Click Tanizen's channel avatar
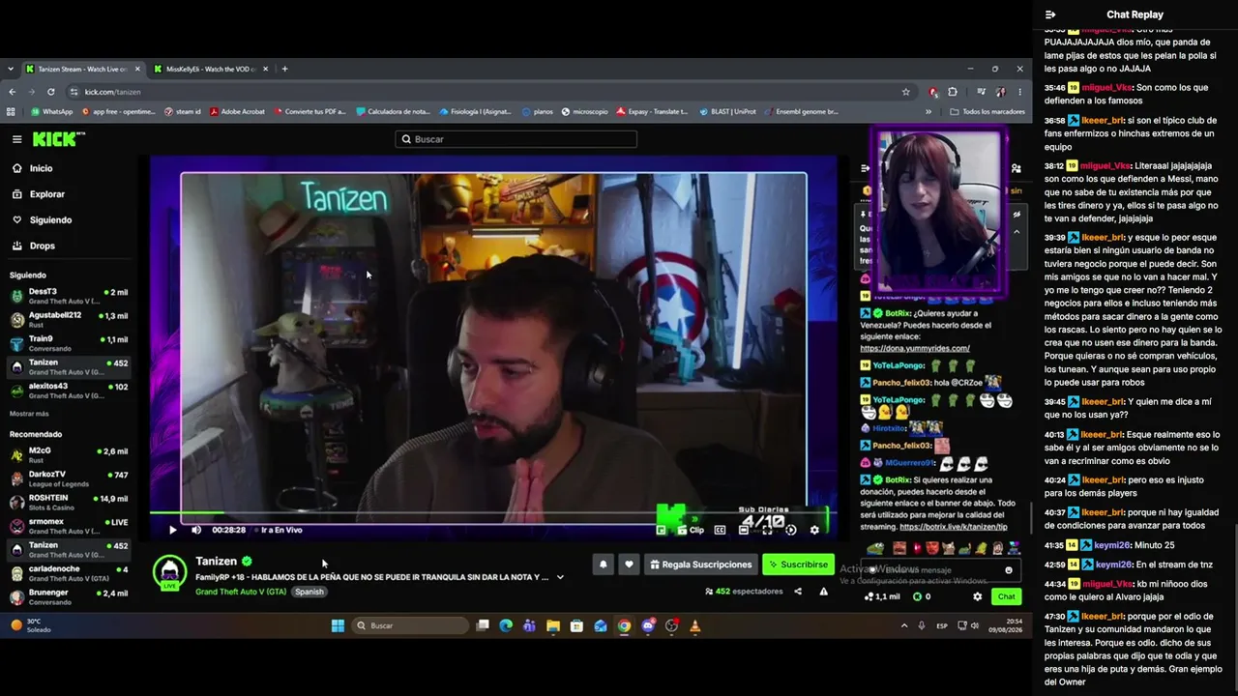 click(x=170, y=572)
